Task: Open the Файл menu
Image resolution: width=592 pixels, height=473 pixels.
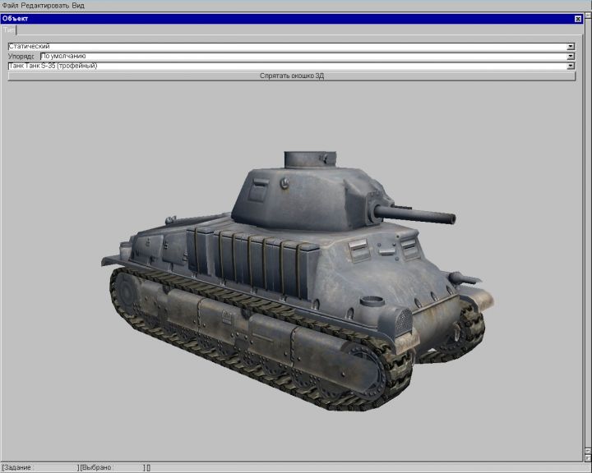Action: click(x=10, y=6)
